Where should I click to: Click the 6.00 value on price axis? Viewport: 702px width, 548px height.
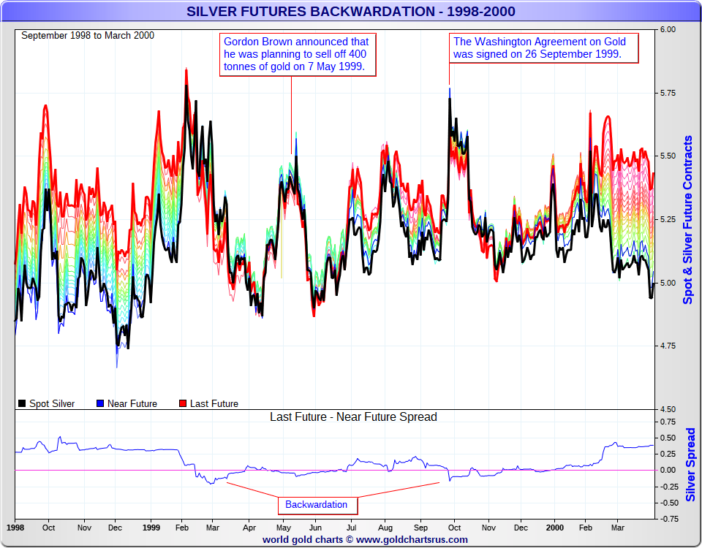click(x=668, y=29)
